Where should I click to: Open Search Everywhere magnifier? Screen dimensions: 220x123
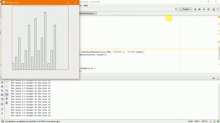click(x=218, y=9)
